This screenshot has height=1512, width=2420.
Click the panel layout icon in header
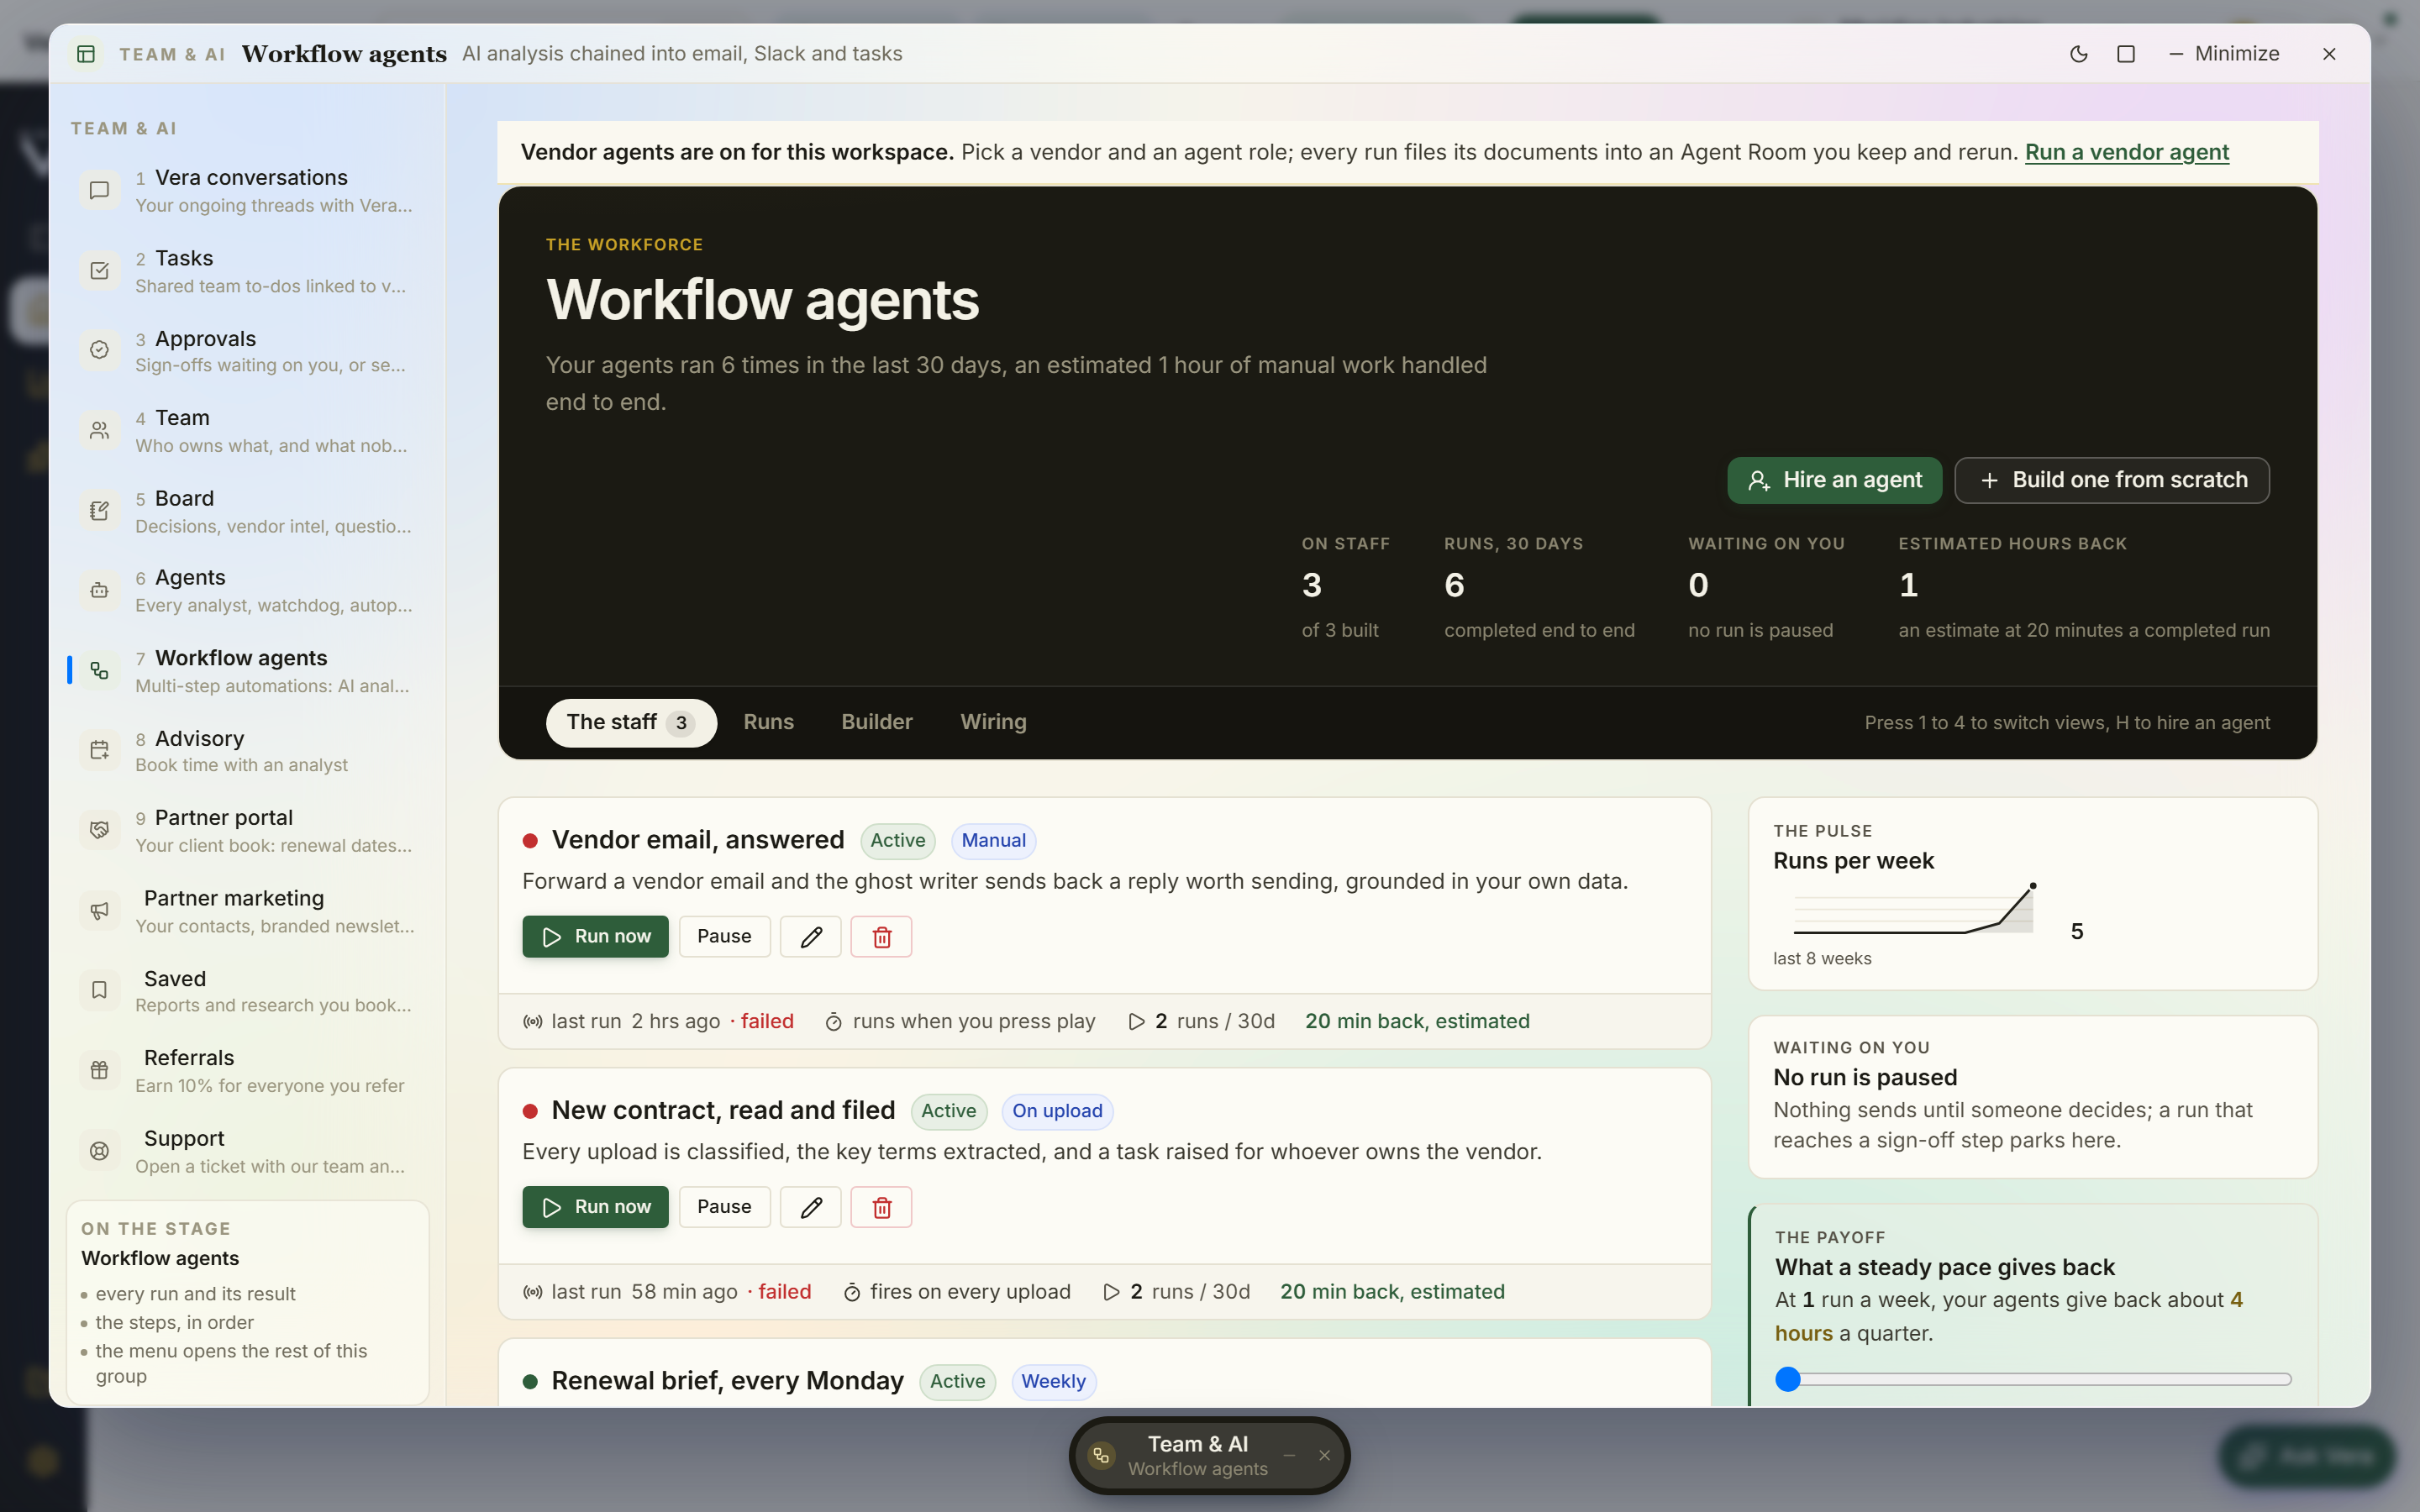click(86, 54)
